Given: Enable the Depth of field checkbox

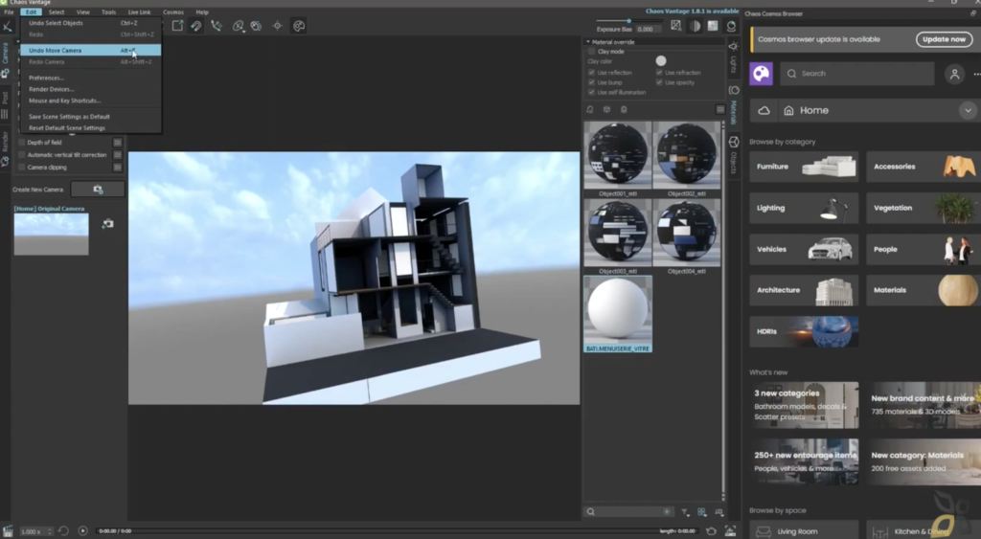Looking at the screenshot, I should coord(22,143).
